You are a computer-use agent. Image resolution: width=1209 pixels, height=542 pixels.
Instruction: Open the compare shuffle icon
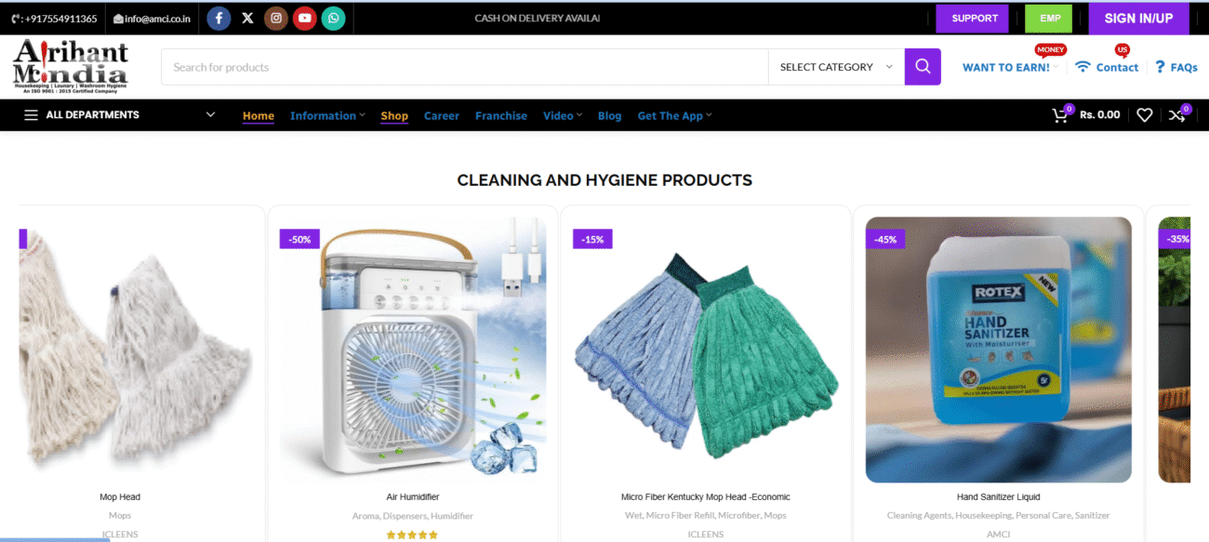pos(1177,115)
